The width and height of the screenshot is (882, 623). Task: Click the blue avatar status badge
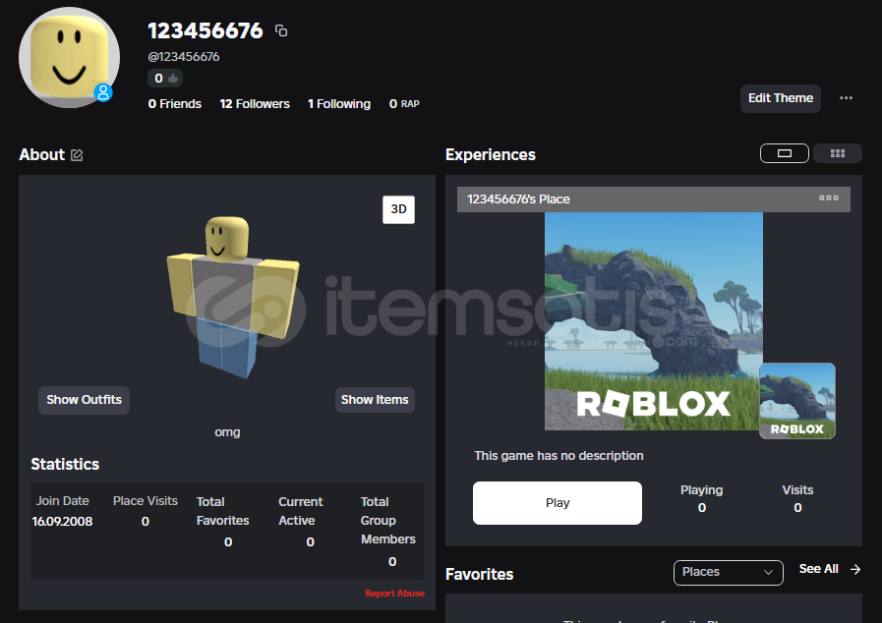point(103,92)
